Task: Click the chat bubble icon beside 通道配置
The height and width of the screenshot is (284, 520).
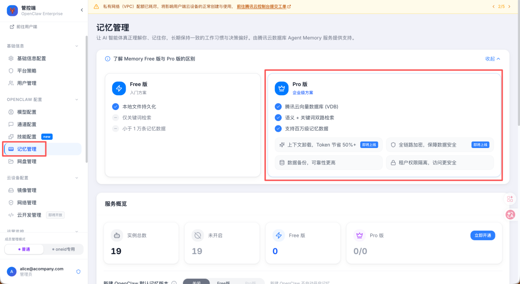Action: (11, 124)
